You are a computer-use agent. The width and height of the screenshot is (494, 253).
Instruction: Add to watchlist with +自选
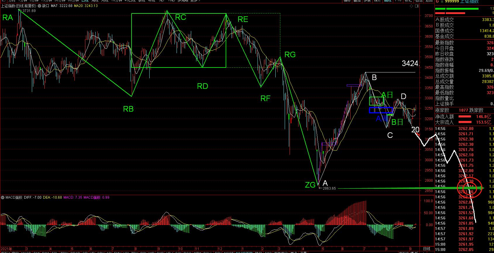[x=418, y=1]
